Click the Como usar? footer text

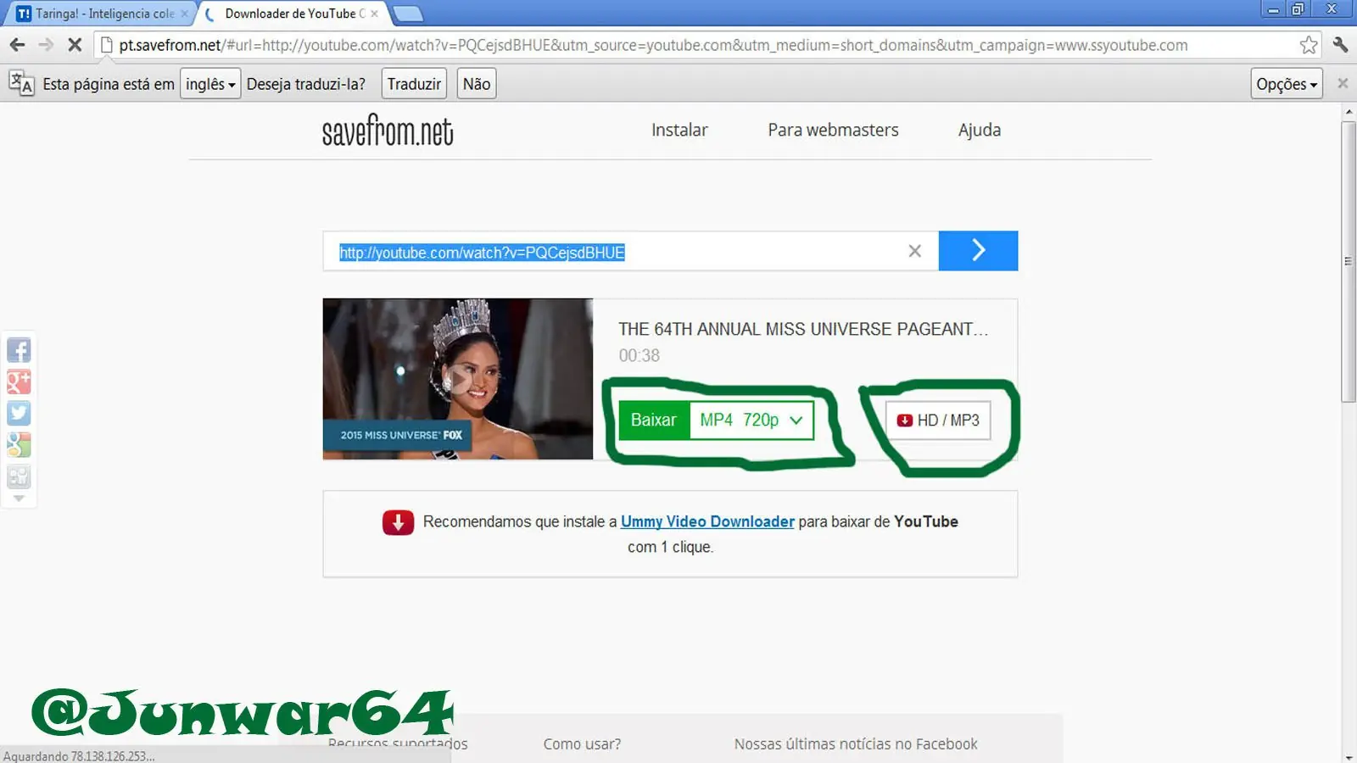pos(582,744)
